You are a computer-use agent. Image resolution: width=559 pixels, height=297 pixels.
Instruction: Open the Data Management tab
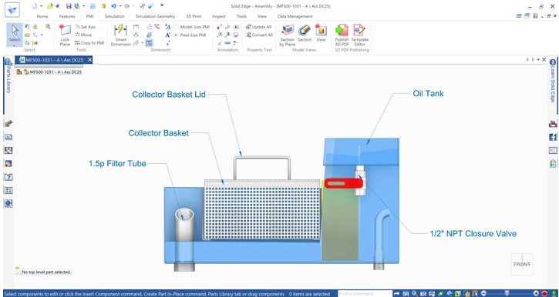click(295, 16)
